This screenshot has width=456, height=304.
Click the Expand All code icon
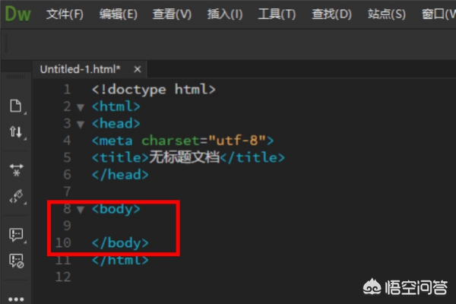[x=16, y=170]
